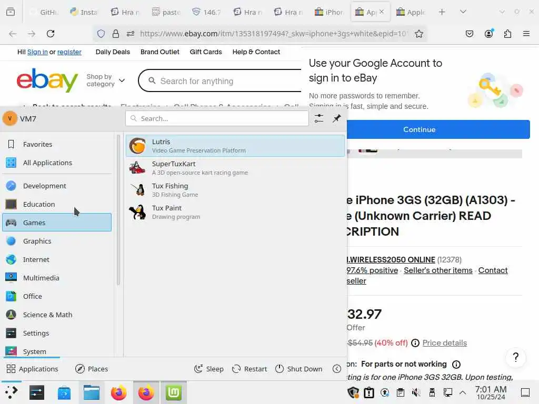Open Science & Math category

pos(57,315)
